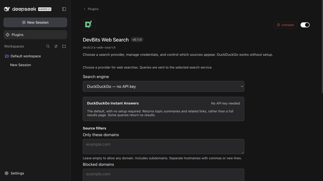Click into the Only these domains field

[164, 147]
